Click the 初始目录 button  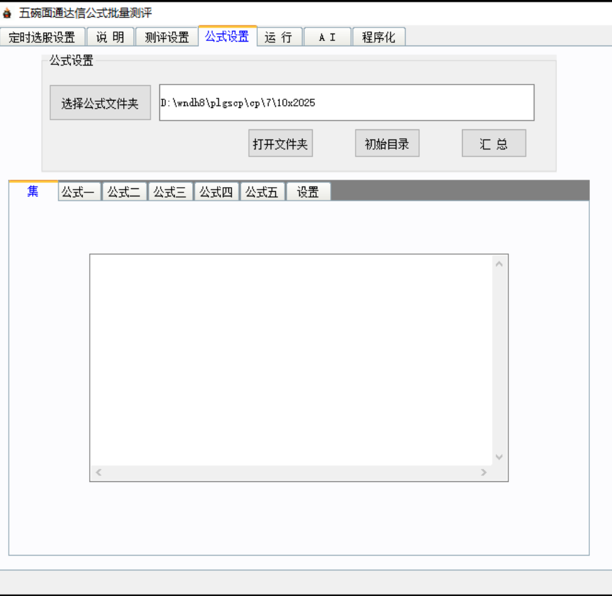point(387,143)
